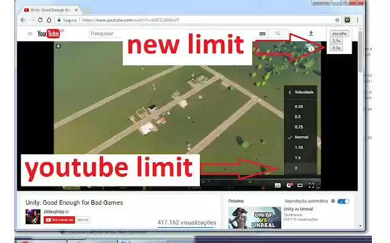Image resolution: width=390 pixels, height=243 pixels.
Task: Select the 0.25 playback speed
Action: [300, 107]
